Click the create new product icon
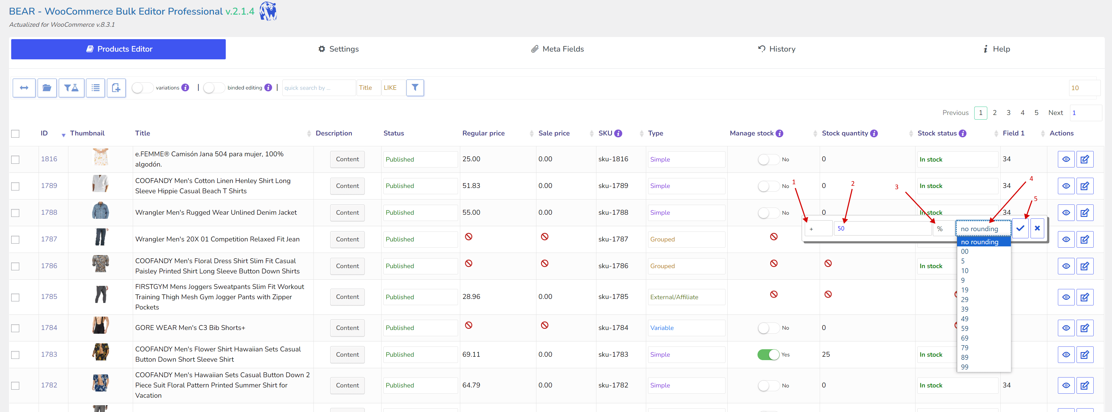Image resolution: width=1112 pixels, height=412 pixels. (116, 88)
